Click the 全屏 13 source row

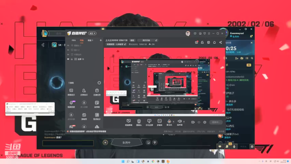(84, 59)
